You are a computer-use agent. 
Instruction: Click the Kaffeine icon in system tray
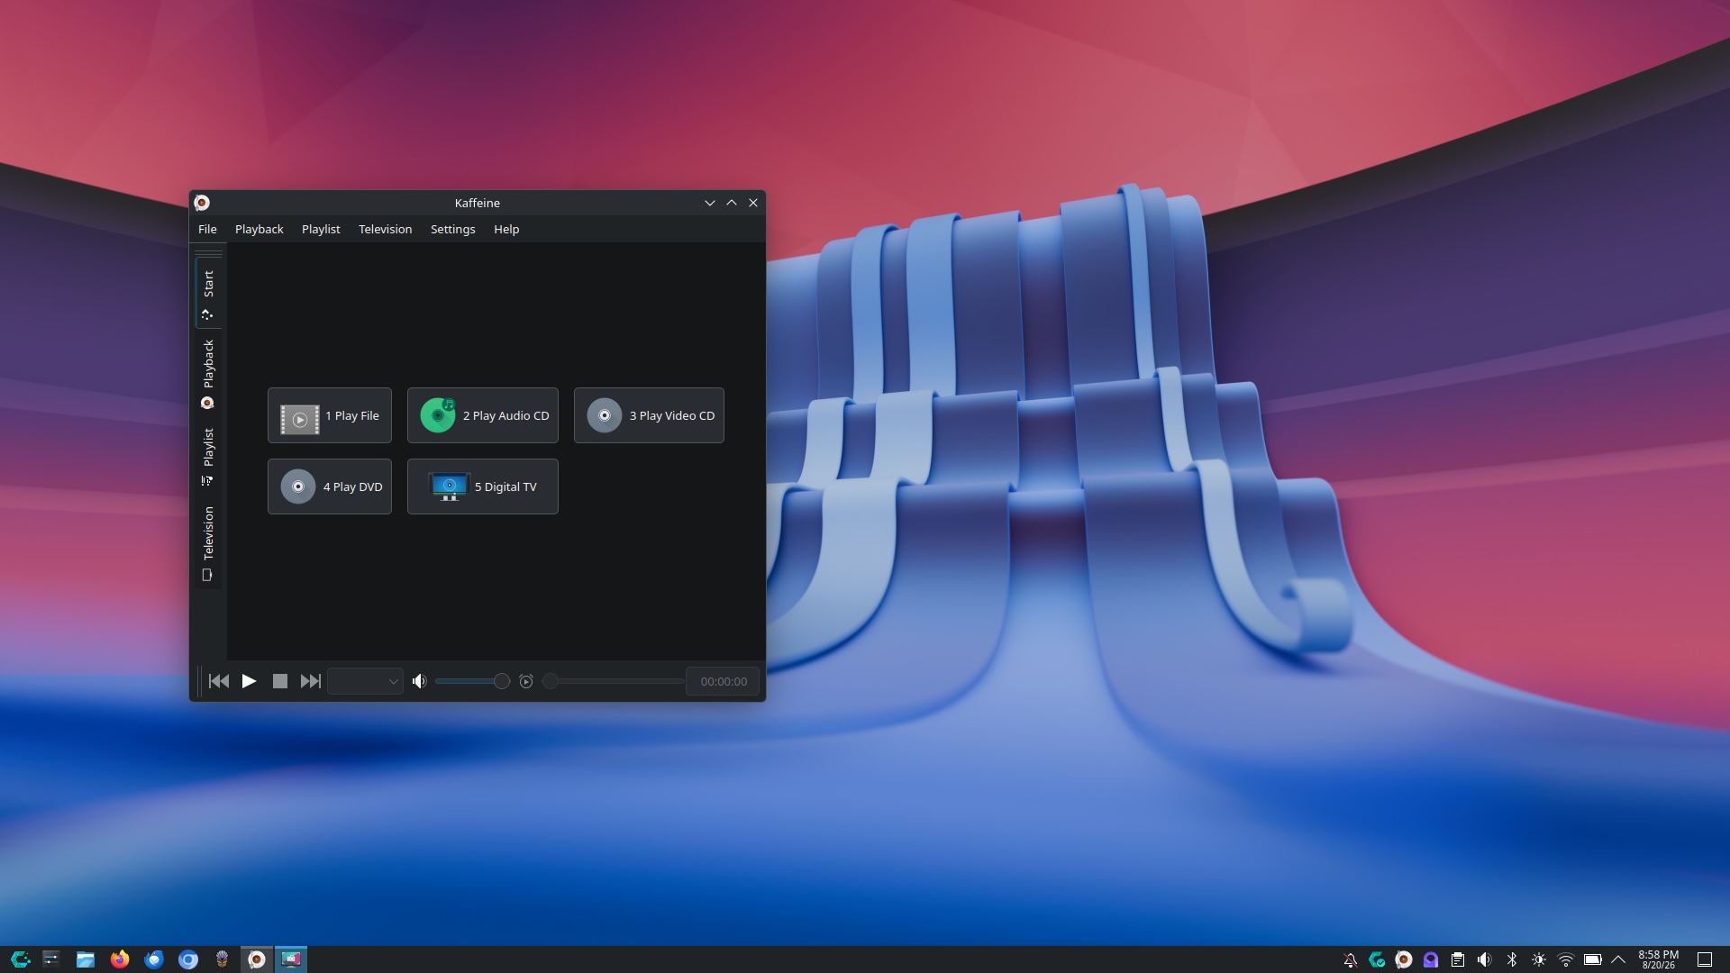point(1404,959)
